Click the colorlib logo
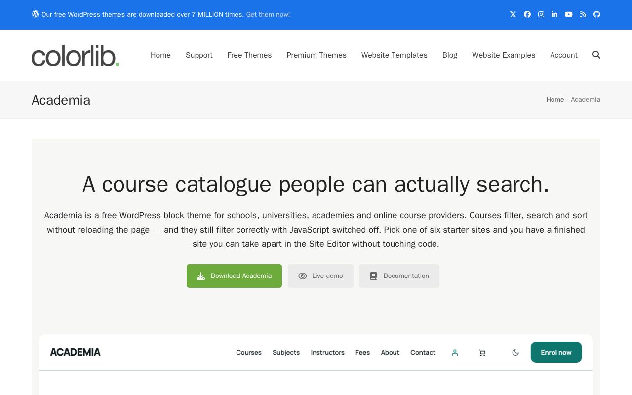Image resolution: width=632 pixels, height=395 pixels. coord(76,55)
